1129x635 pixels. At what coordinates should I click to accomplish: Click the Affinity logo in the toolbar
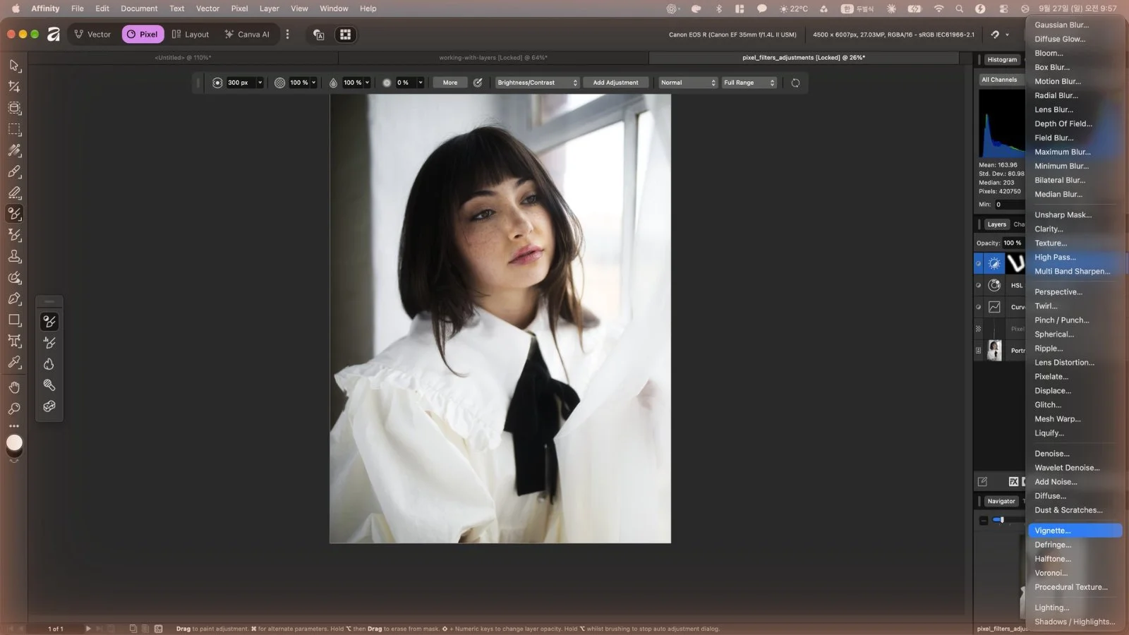[x=54, y=34]
